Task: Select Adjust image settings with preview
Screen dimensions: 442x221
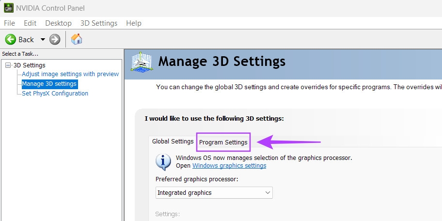Action: pos(70,74)
